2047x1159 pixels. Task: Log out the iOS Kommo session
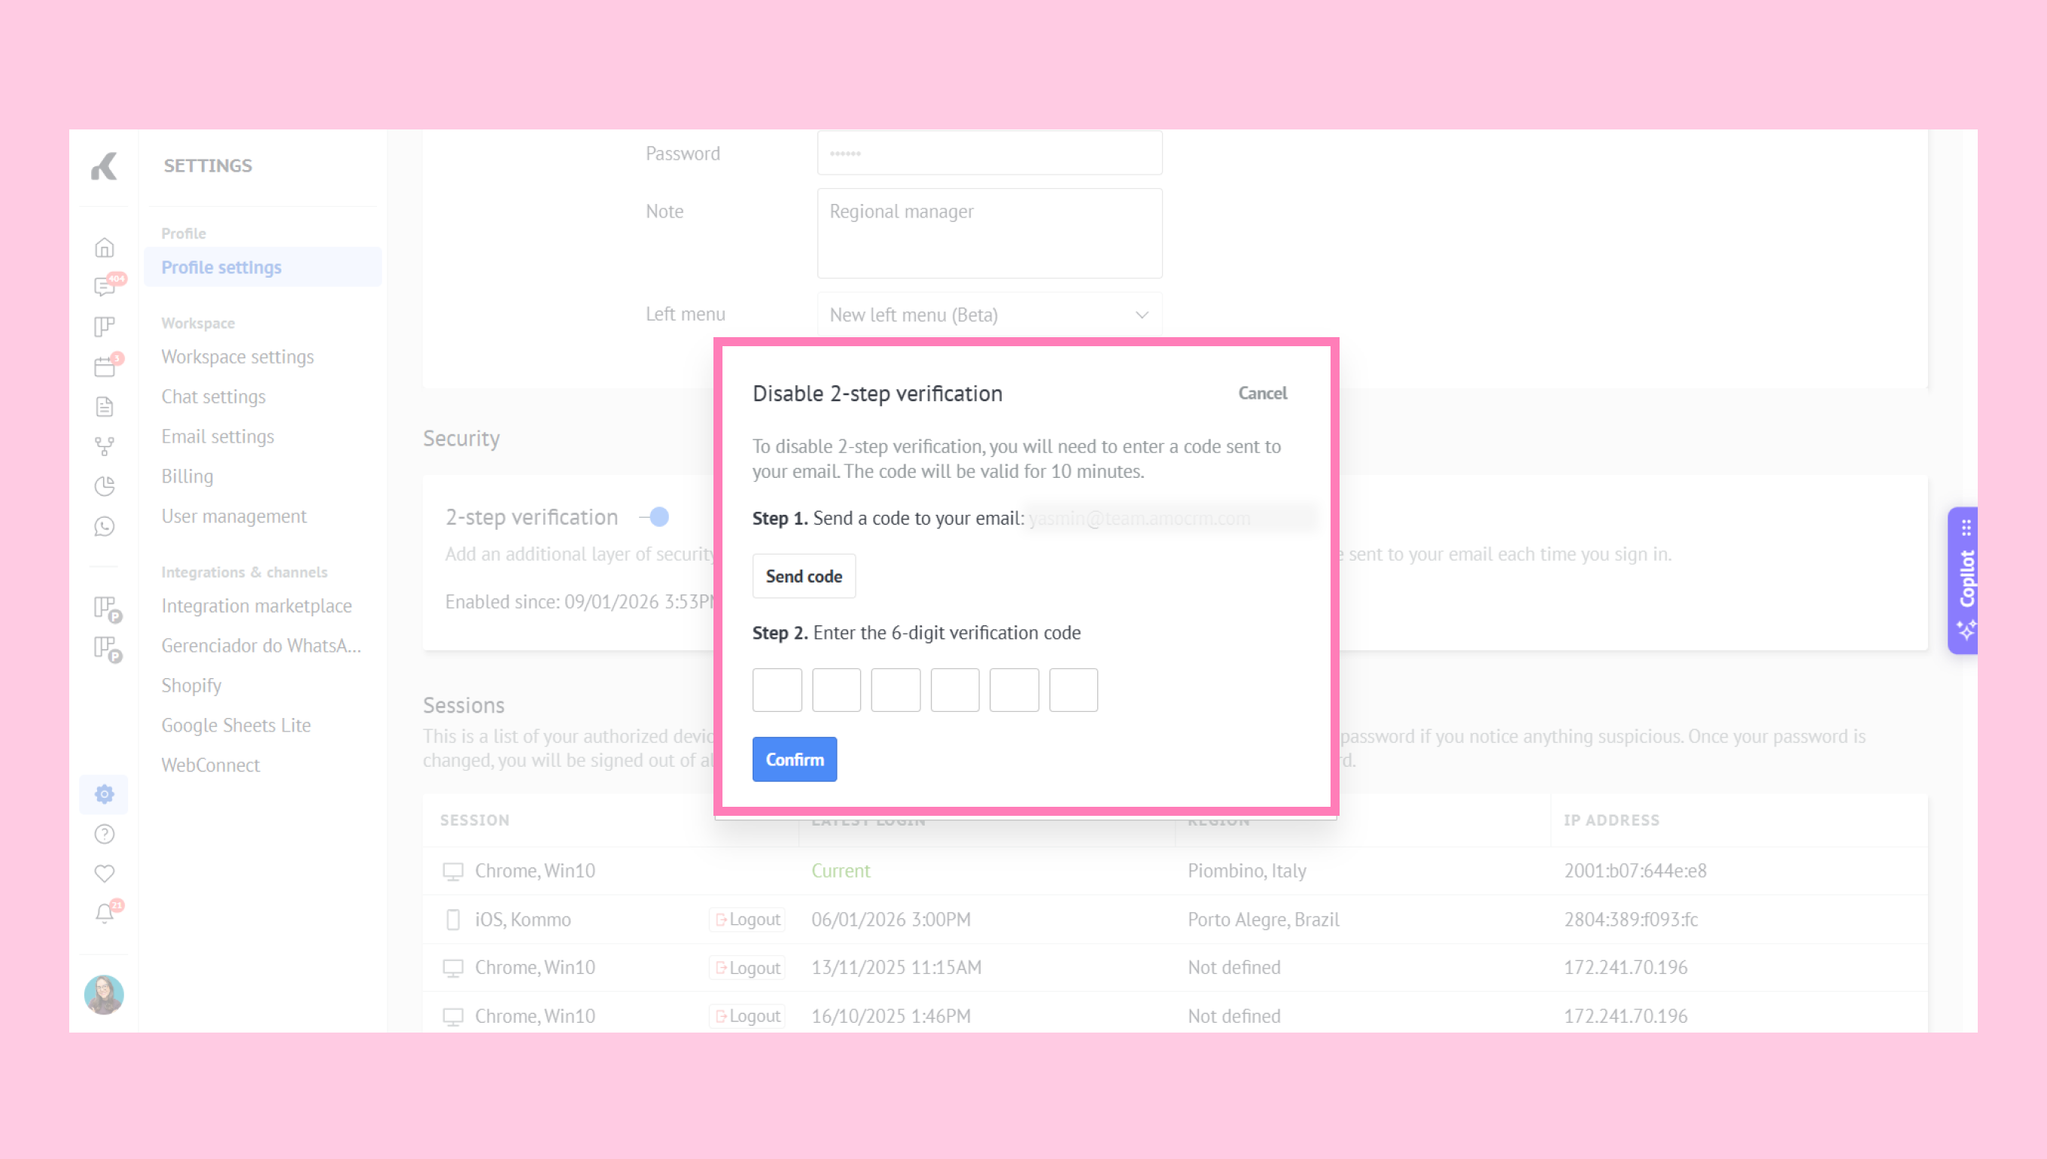point(747,920)
